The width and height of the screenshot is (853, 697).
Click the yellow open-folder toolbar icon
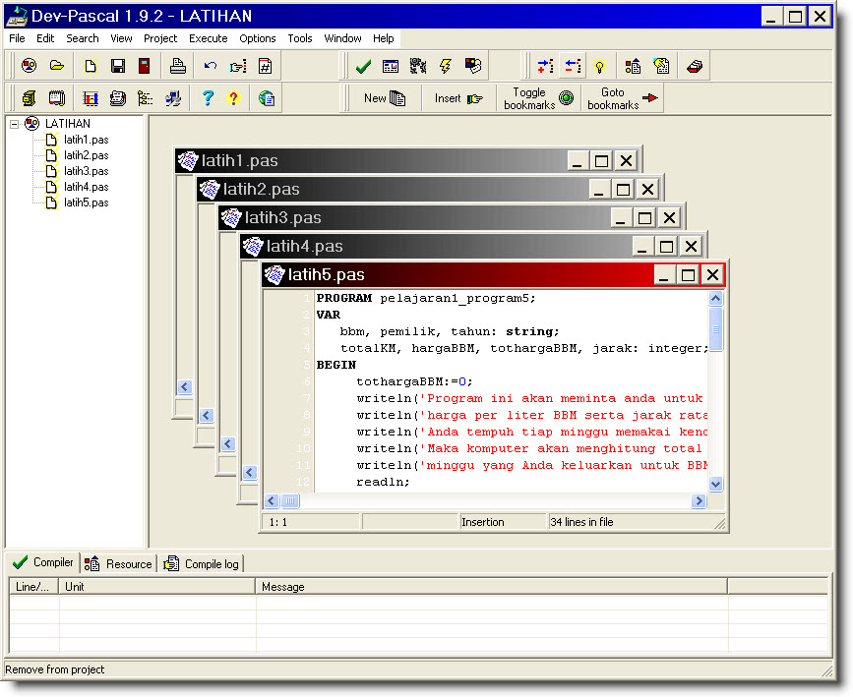click(x=57, y=66)
